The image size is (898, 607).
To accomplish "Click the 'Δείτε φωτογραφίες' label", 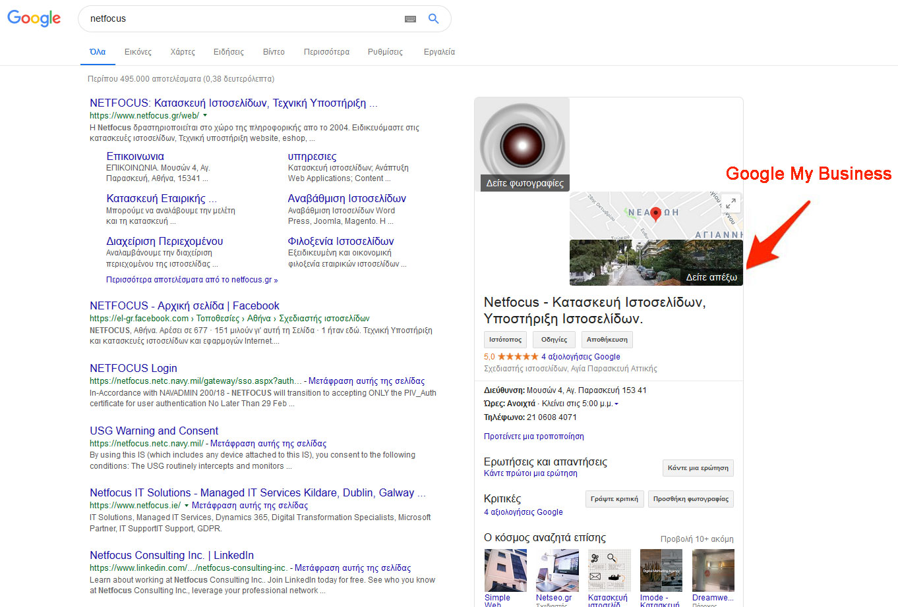I will [x=525, y=183].
